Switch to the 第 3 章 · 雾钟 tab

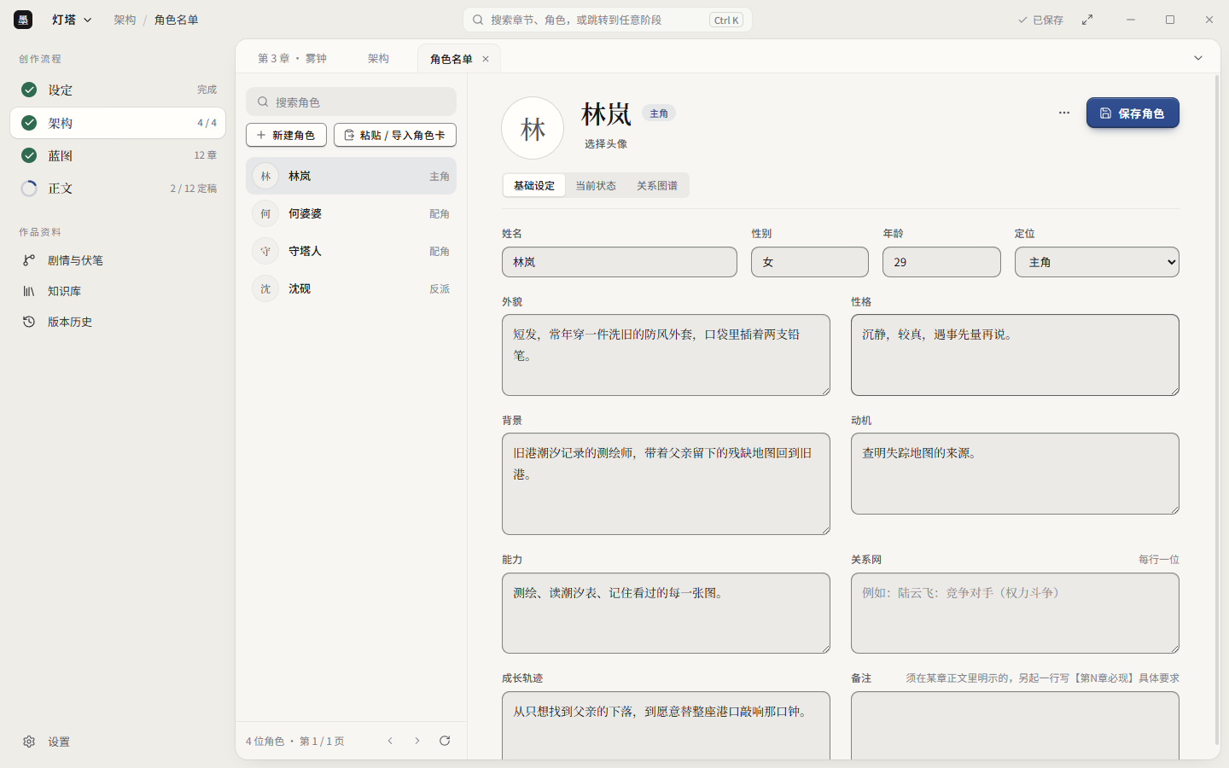293,58
